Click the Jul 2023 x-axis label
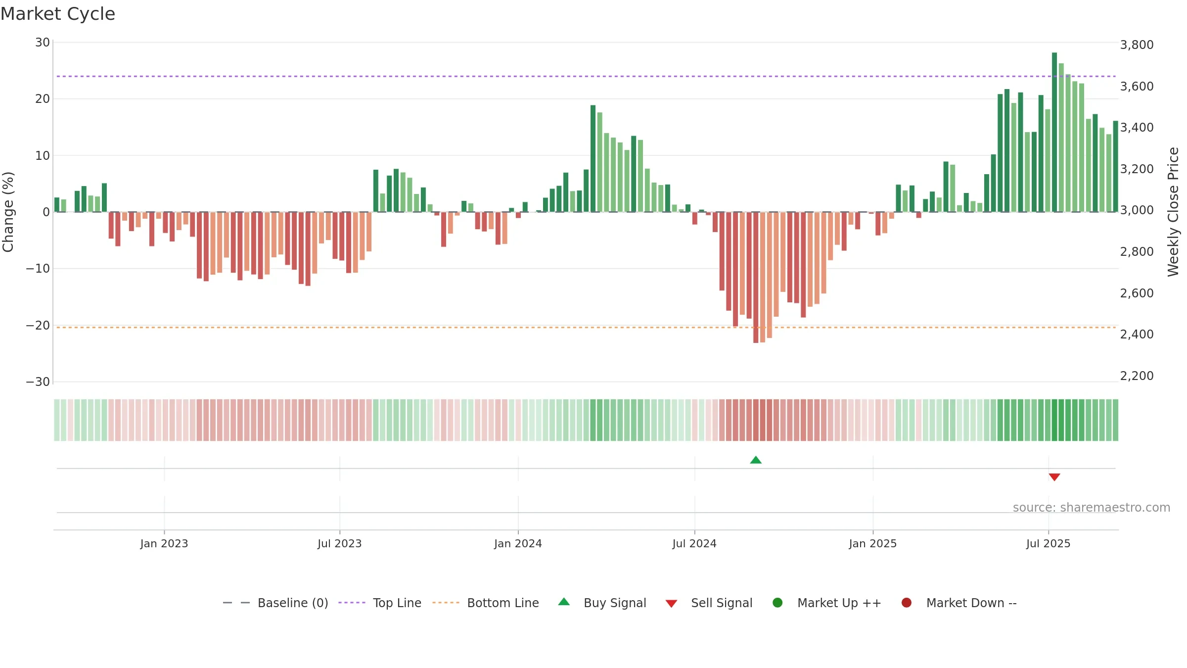Screen dimensions: 1187x668 340,543
